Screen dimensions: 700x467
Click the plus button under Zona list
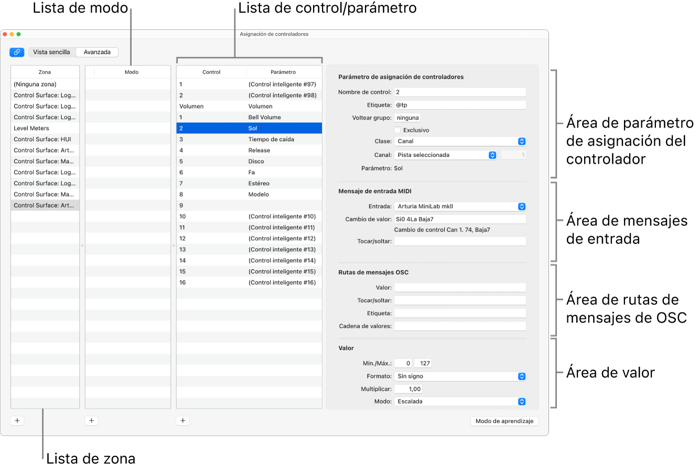[17, 420]
